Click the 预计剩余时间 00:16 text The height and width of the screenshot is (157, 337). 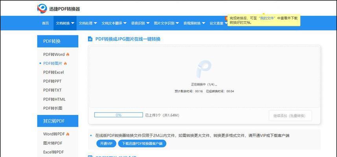(189, 91)
